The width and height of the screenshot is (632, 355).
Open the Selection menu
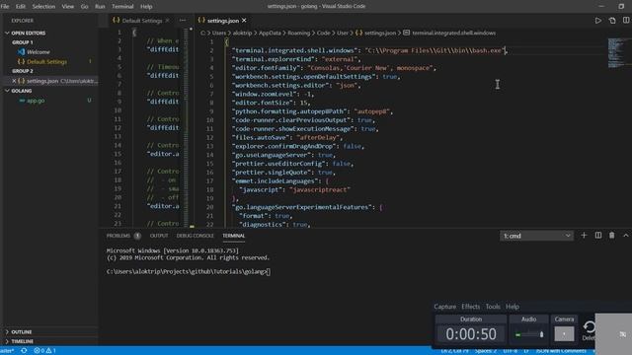(x=43, y=7)
